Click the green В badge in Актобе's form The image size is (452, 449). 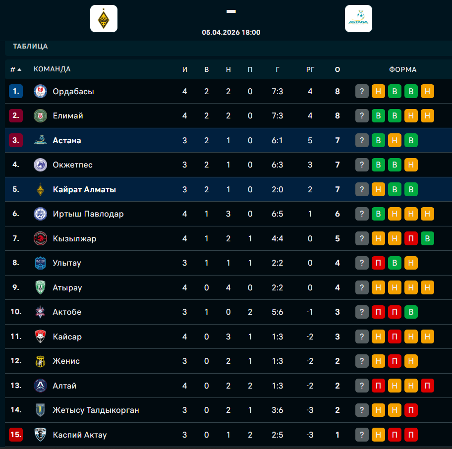411,312
